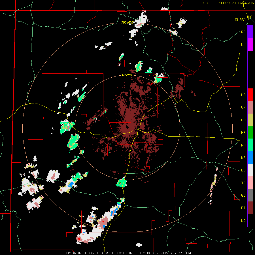Click the Hydrometeor Classification KABX title text

[x=128, y=253]
